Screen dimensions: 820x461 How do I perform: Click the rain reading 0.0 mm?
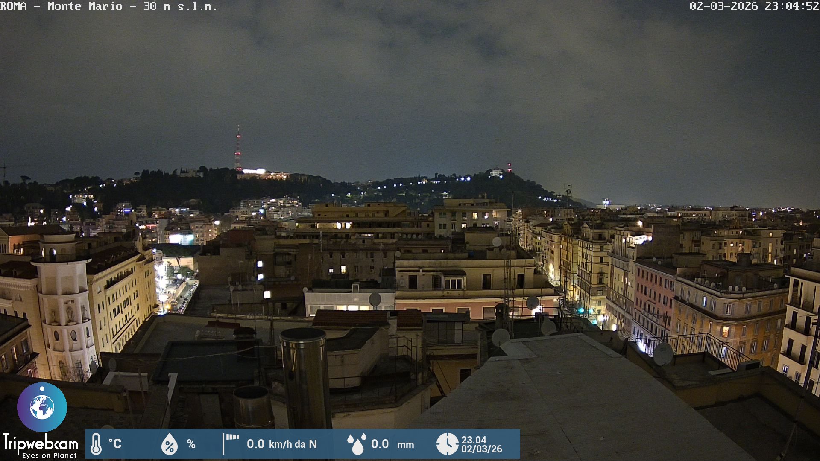click(392, 444)
